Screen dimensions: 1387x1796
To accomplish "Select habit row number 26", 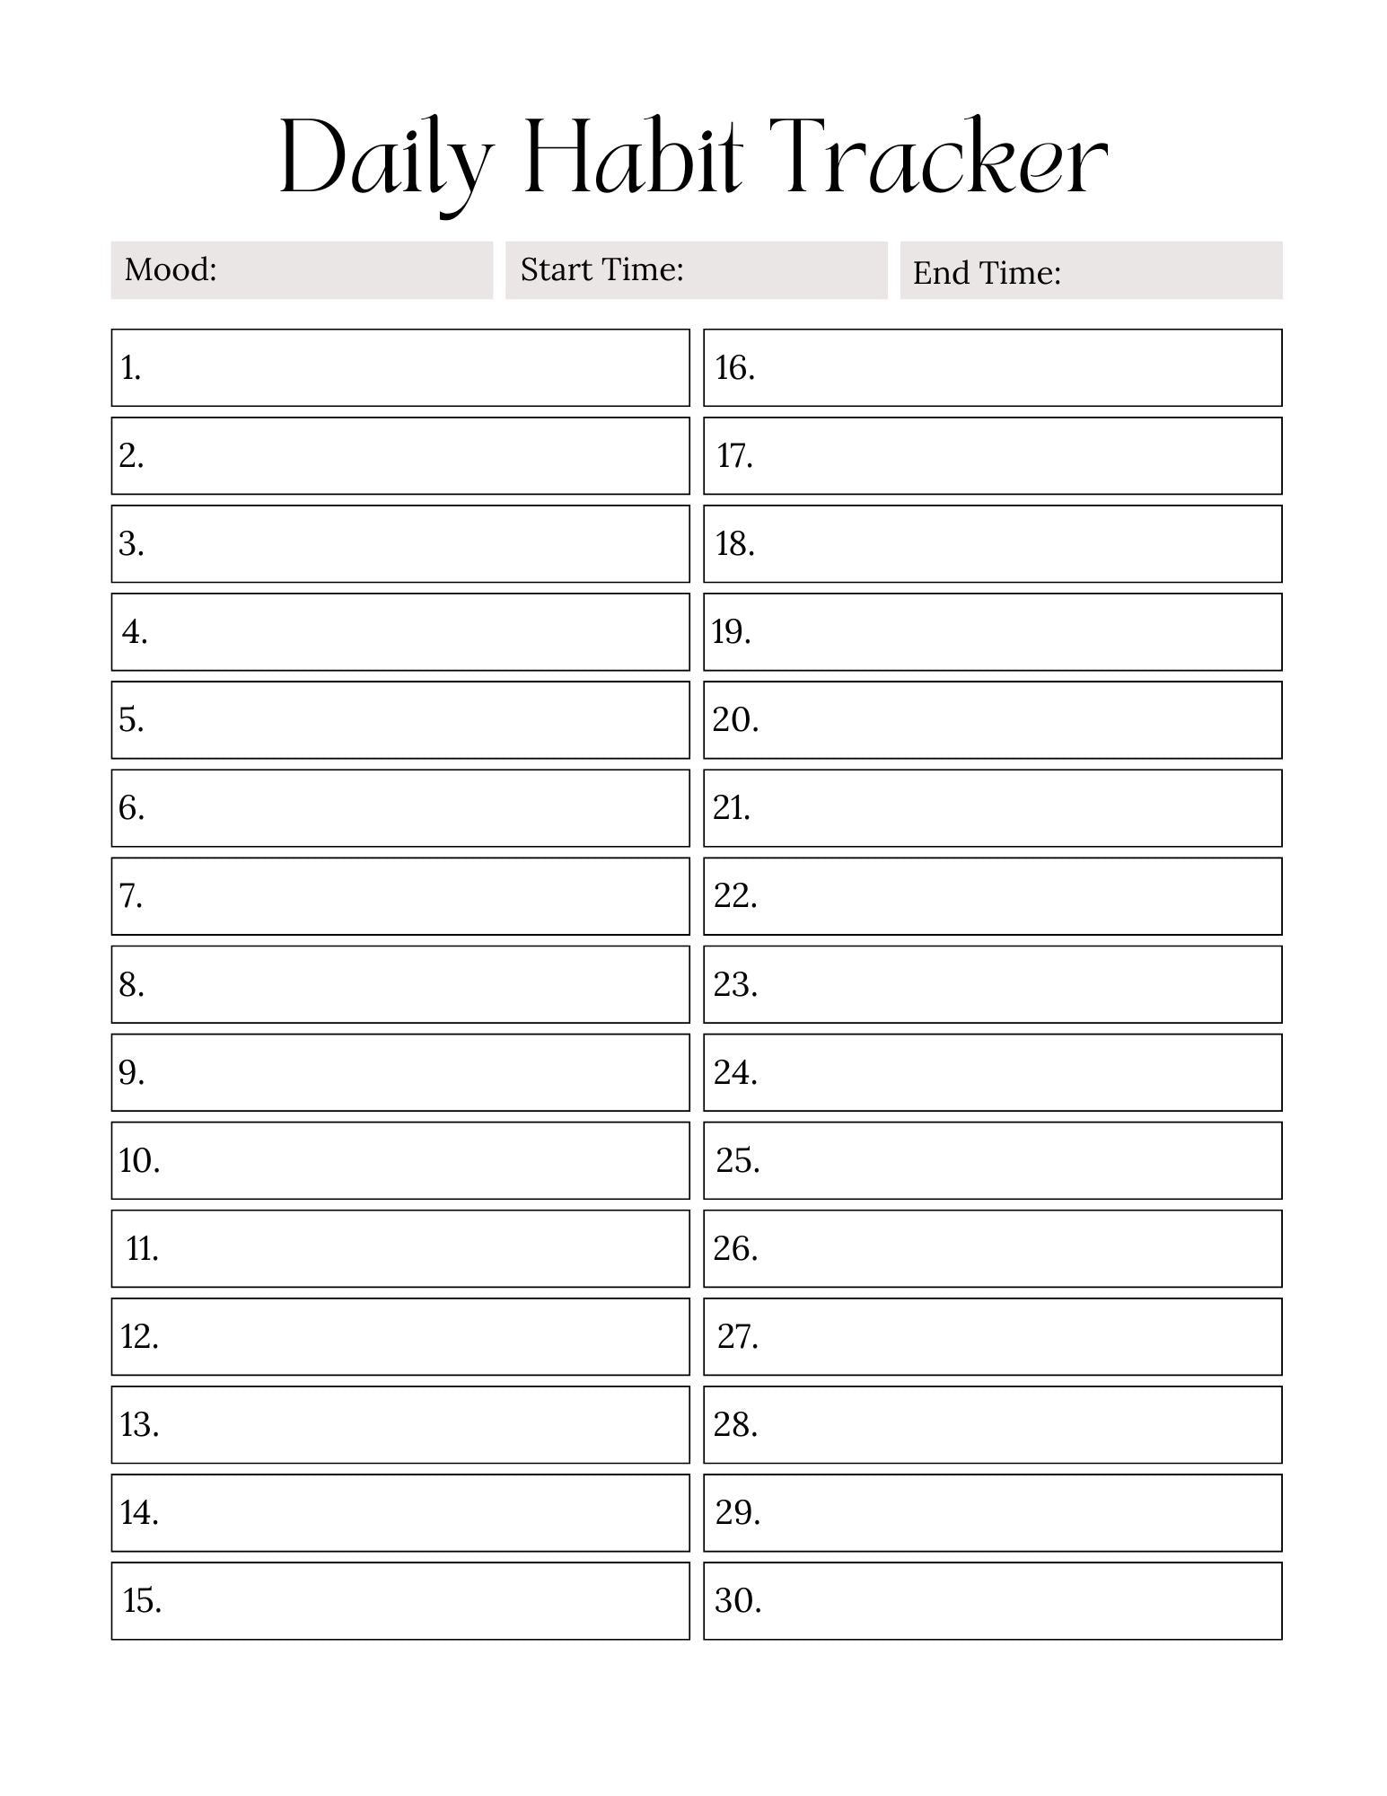I will point(992,1248).
